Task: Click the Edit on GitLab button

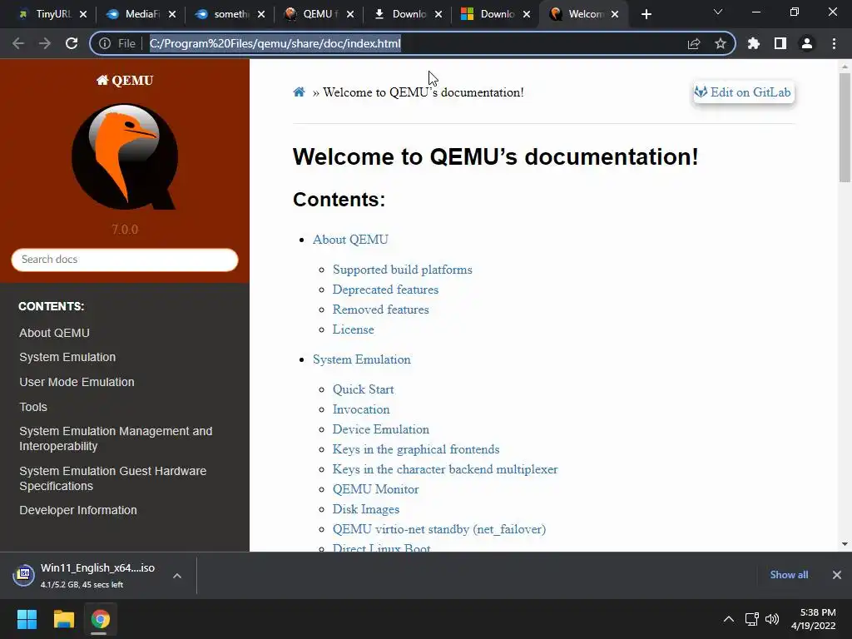Action: 743,92
